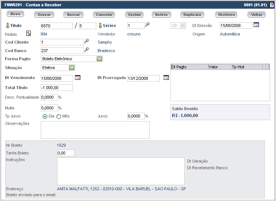The image size is (276, 201).
Task: Select the Dia radio button
Action: point(45,116)
